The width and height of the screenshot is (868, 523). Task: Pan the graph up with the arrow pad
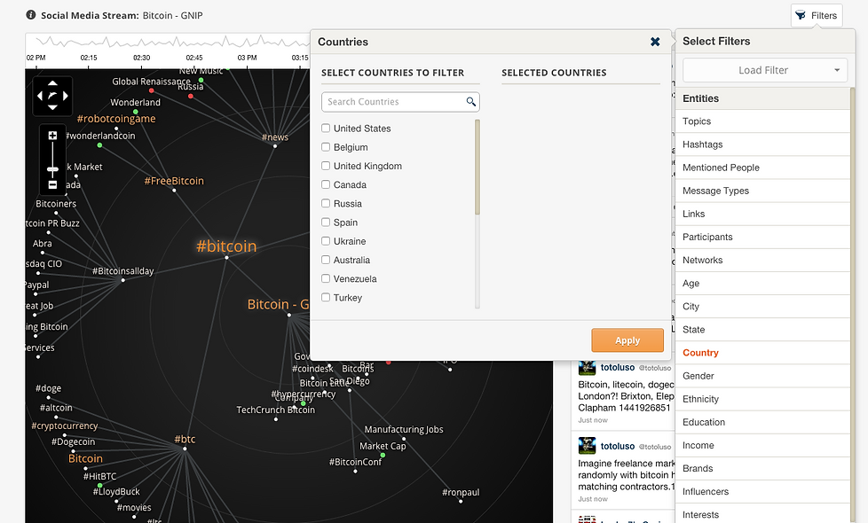coord(52,83)
